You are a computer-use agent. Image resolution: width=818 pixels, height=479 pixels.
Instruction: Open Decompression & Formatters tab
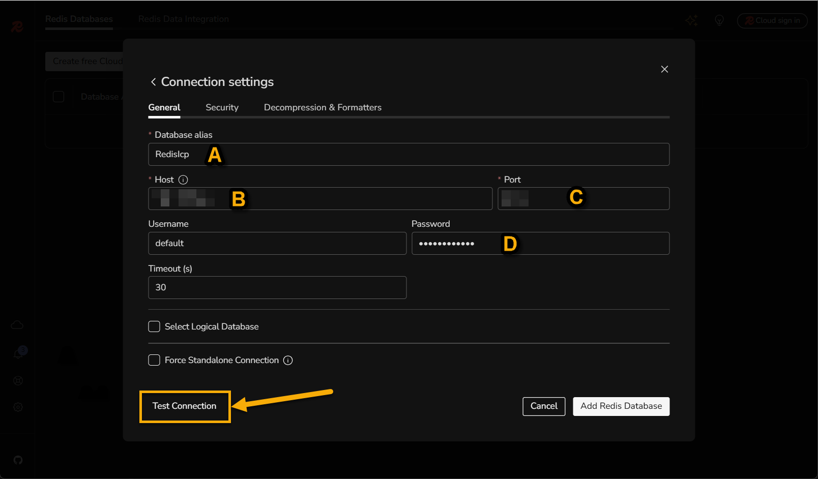(x=323, y=107)
